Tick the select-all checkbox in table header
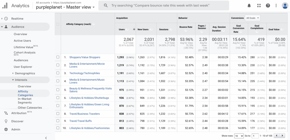Image resolution: width=290 pixels, height=140 pixels. pyautogui.click(x=58, y=24)
